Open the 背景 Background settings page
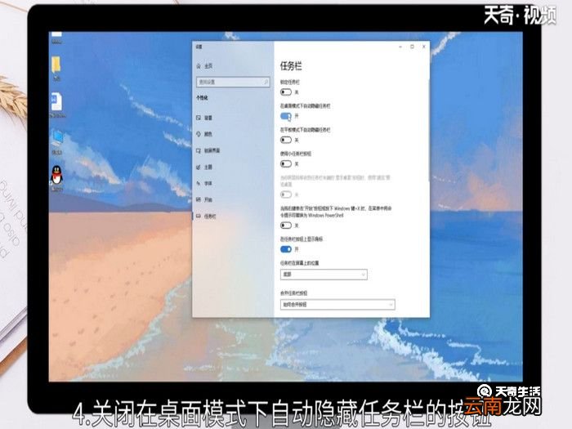Viewport: 572px width, 429px height. click(x=208, y=118)
